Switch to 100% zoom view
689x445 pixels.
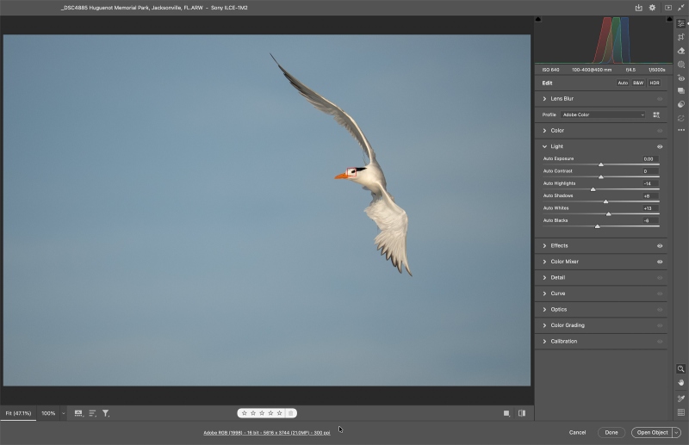pos(48,413)
